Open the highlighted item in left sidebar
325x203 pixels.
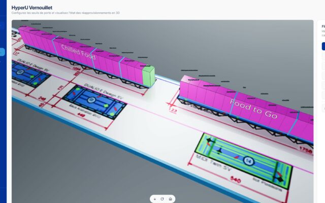(x=3, y=52)
